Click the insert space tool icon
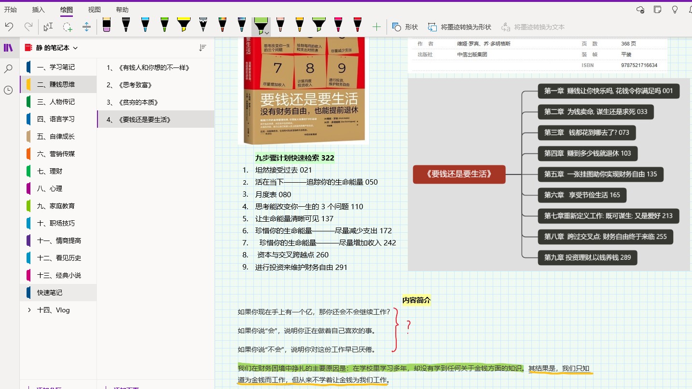This screenshot has width=692, height=389. [86, 27]
